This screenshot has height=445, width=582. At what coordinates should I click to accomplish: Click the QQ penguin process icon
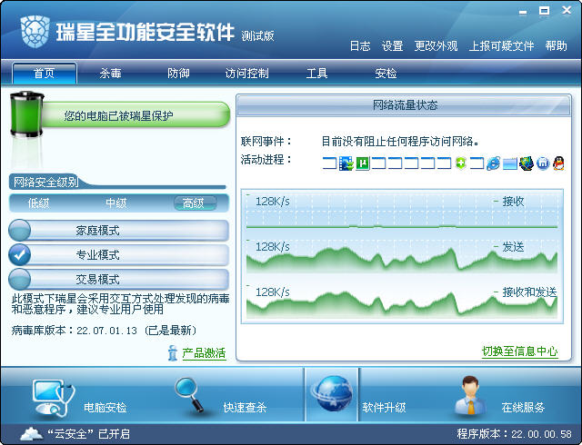[558, 163]
